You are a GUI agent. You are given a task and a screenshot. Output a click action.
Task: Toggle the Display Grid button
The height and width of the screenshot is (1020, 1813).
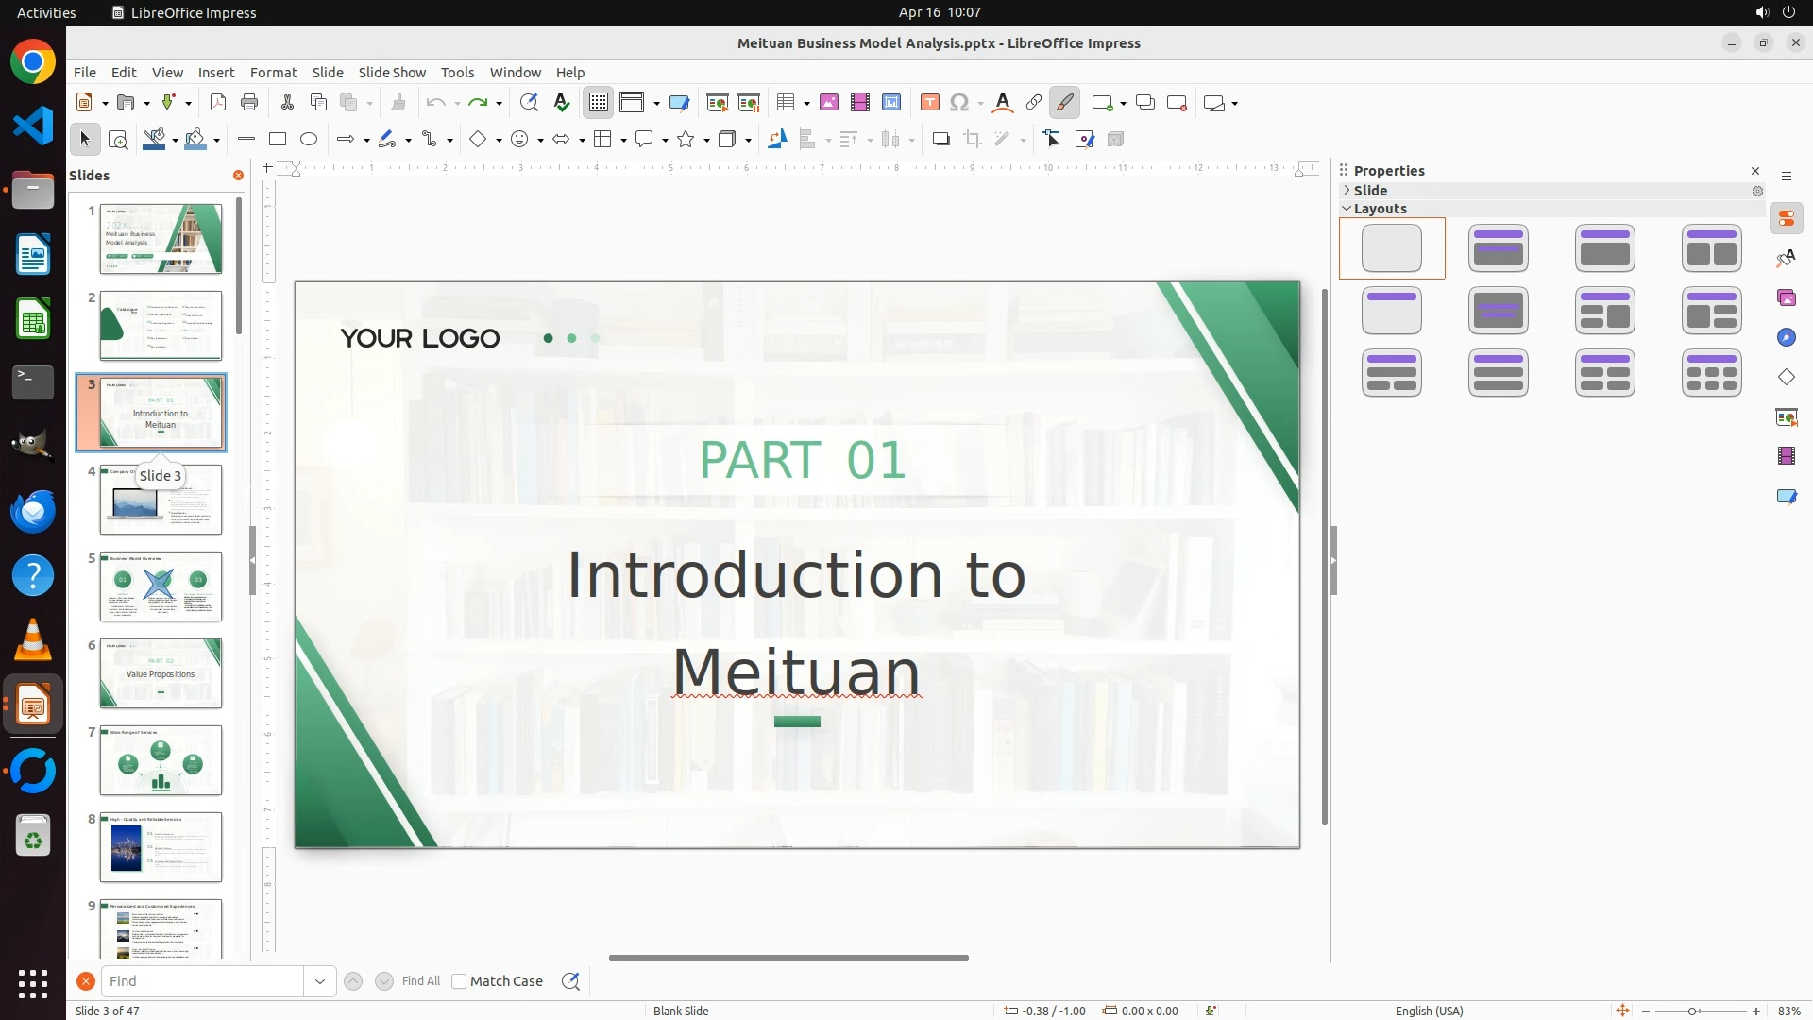(x=599, y=103)
